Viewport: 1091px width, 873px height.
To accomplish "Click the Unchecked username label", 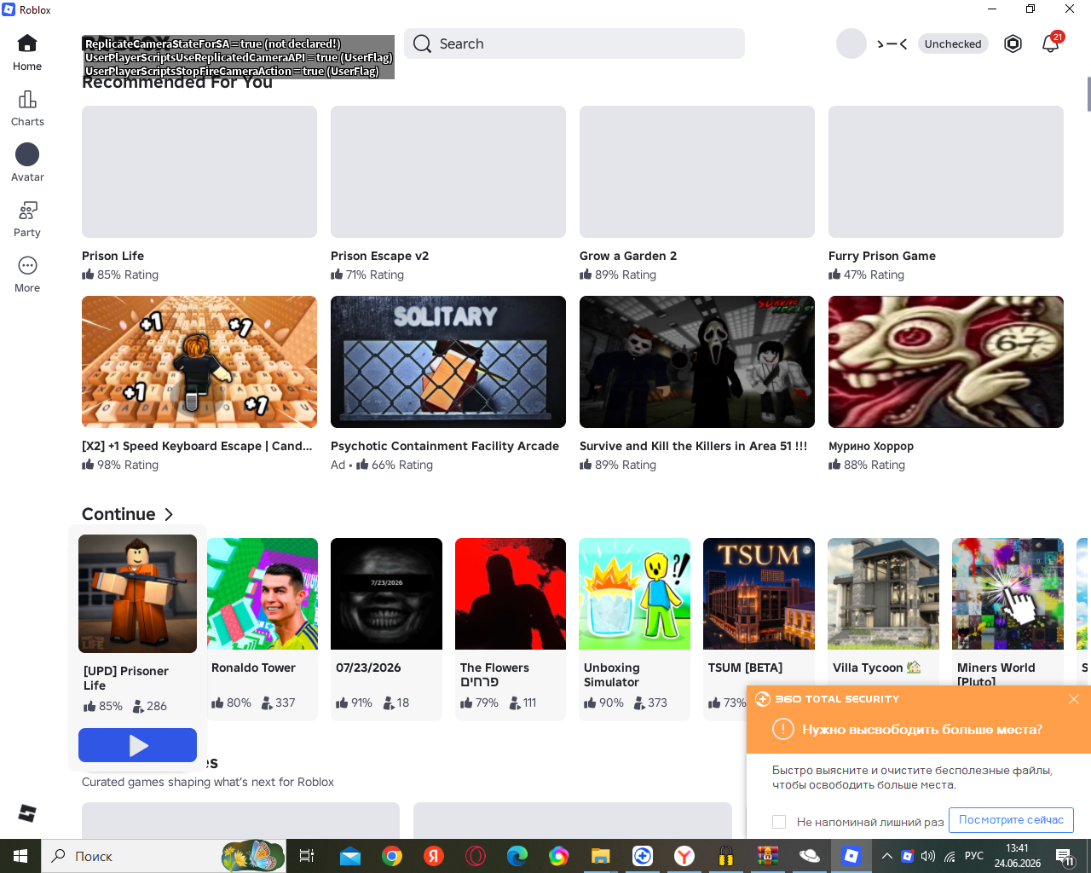I will (x=953, y=43).
